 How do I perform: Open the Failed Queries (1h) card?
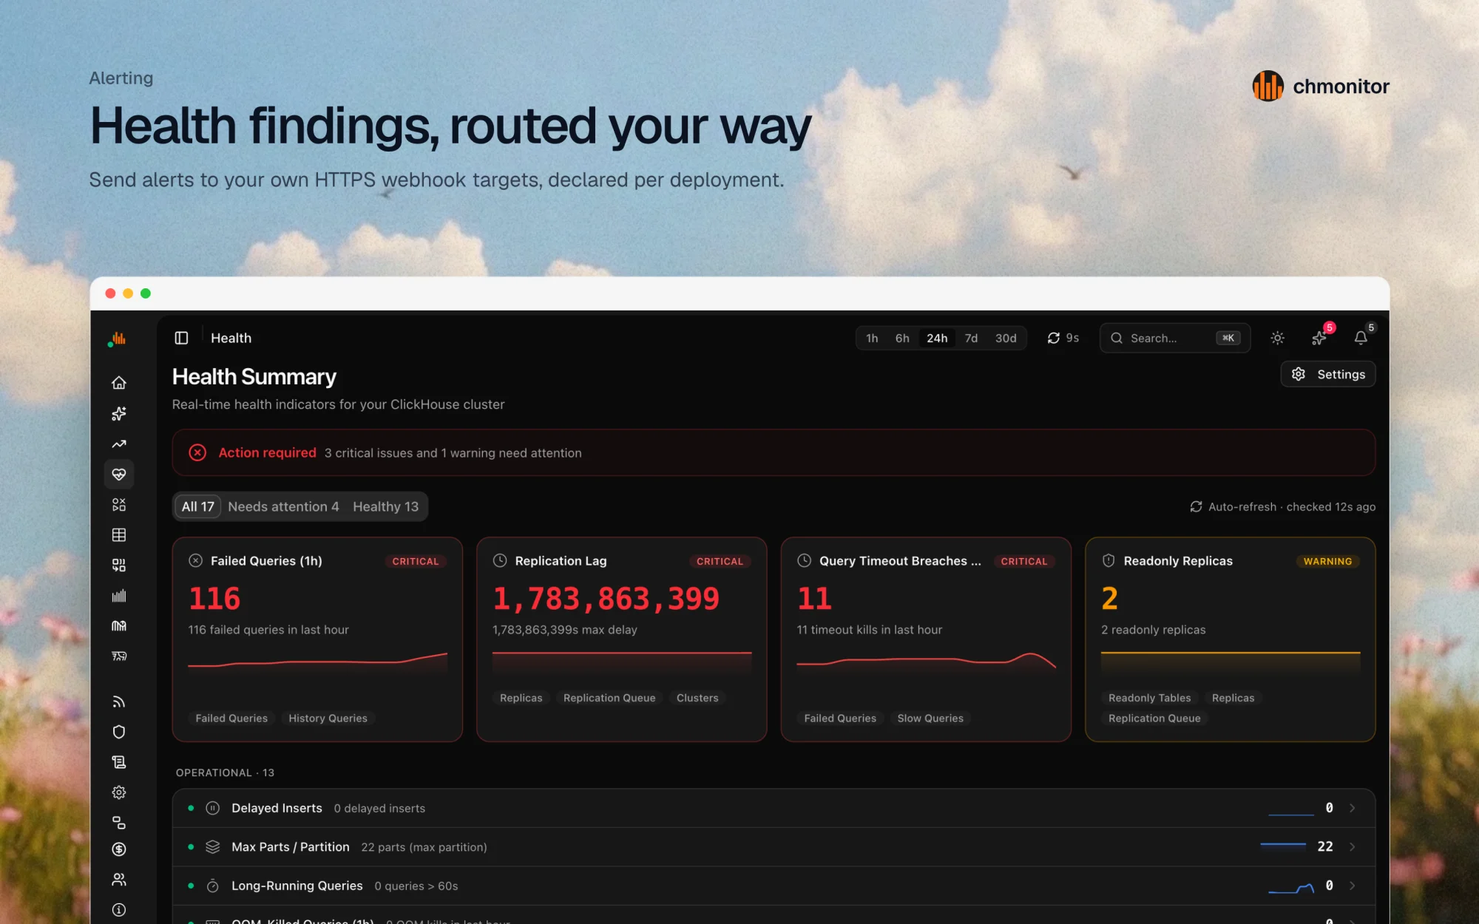coord(317,639)
